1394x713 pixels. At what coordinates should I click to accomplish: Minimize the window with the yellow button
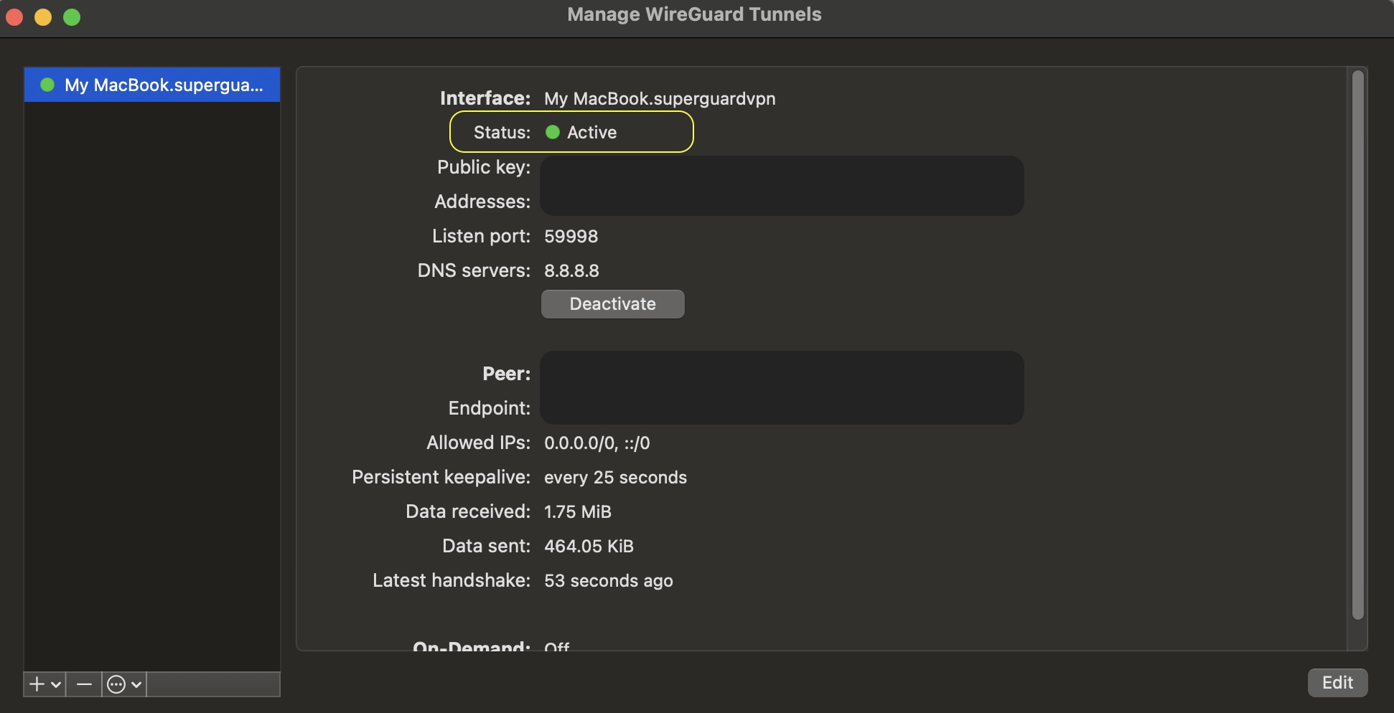[43, 16]
